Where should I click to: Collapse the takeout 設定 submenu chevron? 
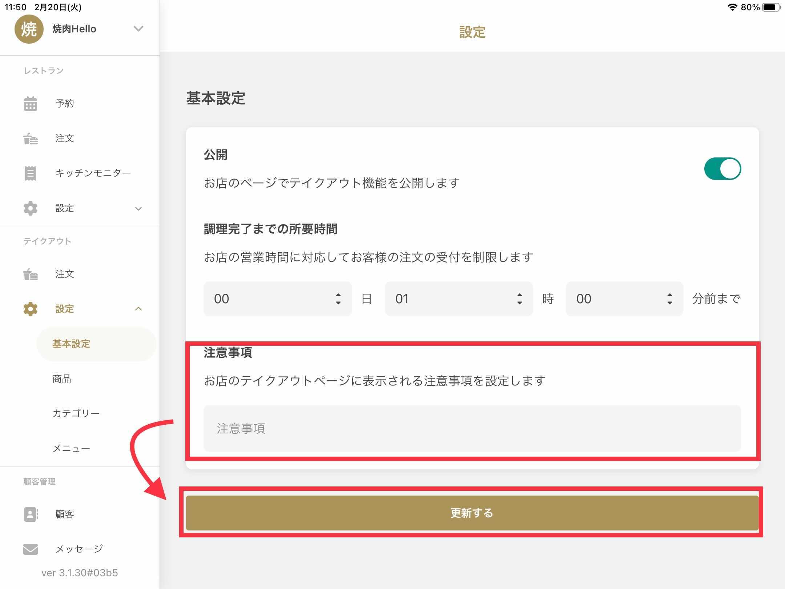tap(138, 309)
